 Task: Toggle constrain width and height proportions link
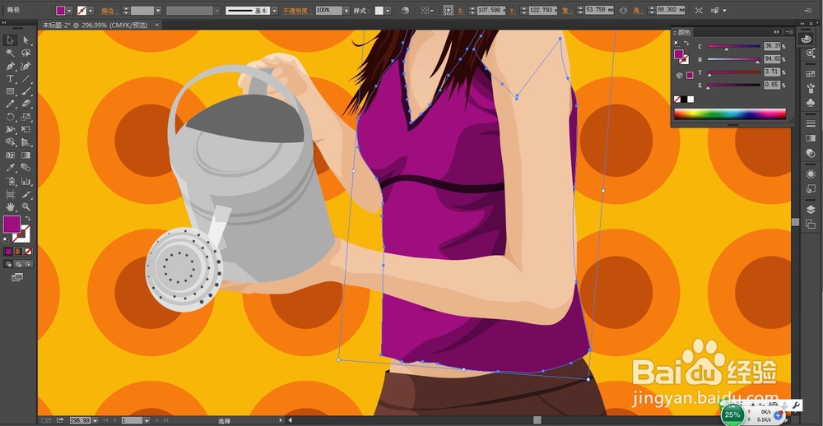pos(623,11)
